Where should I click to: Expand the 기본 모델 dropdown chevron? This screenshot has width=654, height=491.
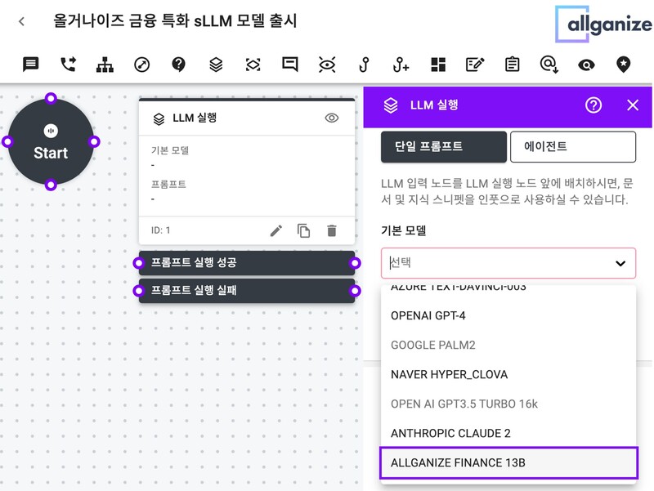[x=620, y=263]
